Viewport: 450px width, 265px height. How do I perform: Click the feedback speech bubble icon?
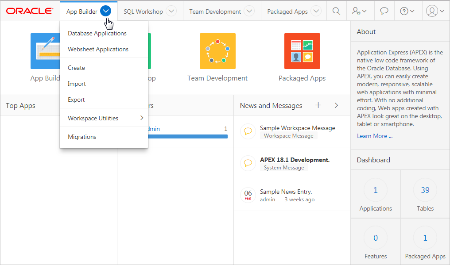tap(384, 12)
